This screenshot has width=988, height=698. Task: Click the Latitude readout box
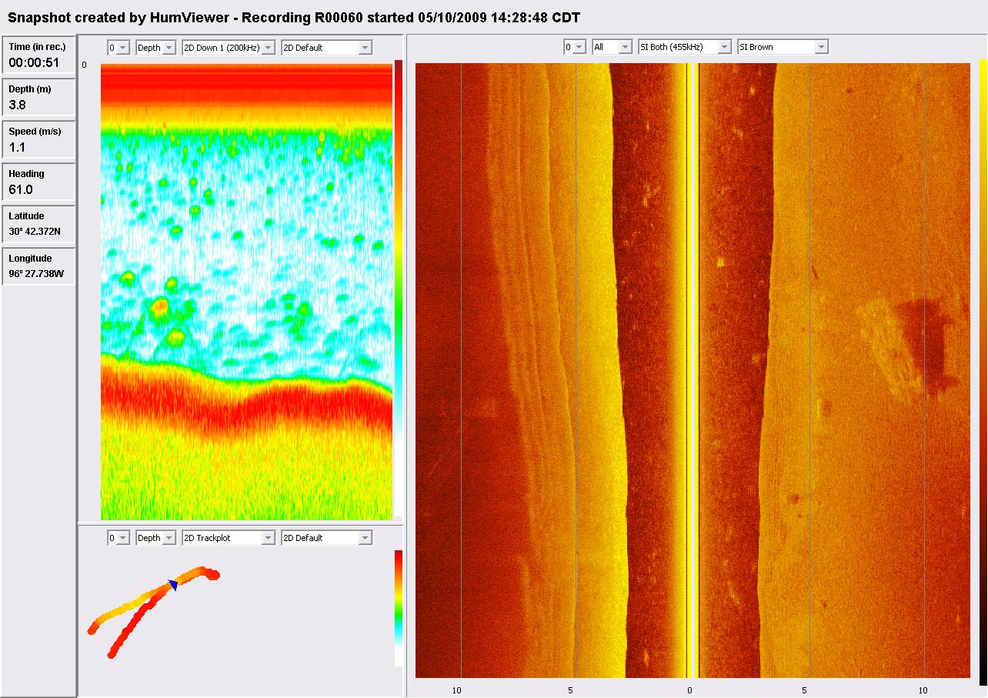[38, 224]
